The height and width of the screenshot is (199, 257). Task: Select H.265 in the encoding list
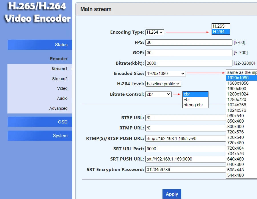click(220, 26)
